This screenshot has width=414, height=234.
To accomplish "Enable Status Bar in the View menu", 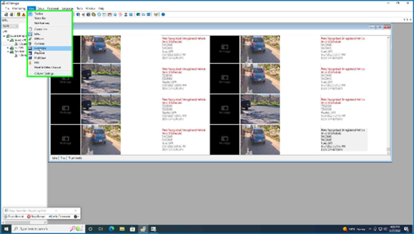I will pos(40,18).
